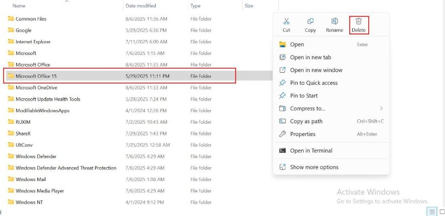Click the 4/1/2024 12:26 PM date cell
This screenshot has width=445, height=216.
coord(146,110)
